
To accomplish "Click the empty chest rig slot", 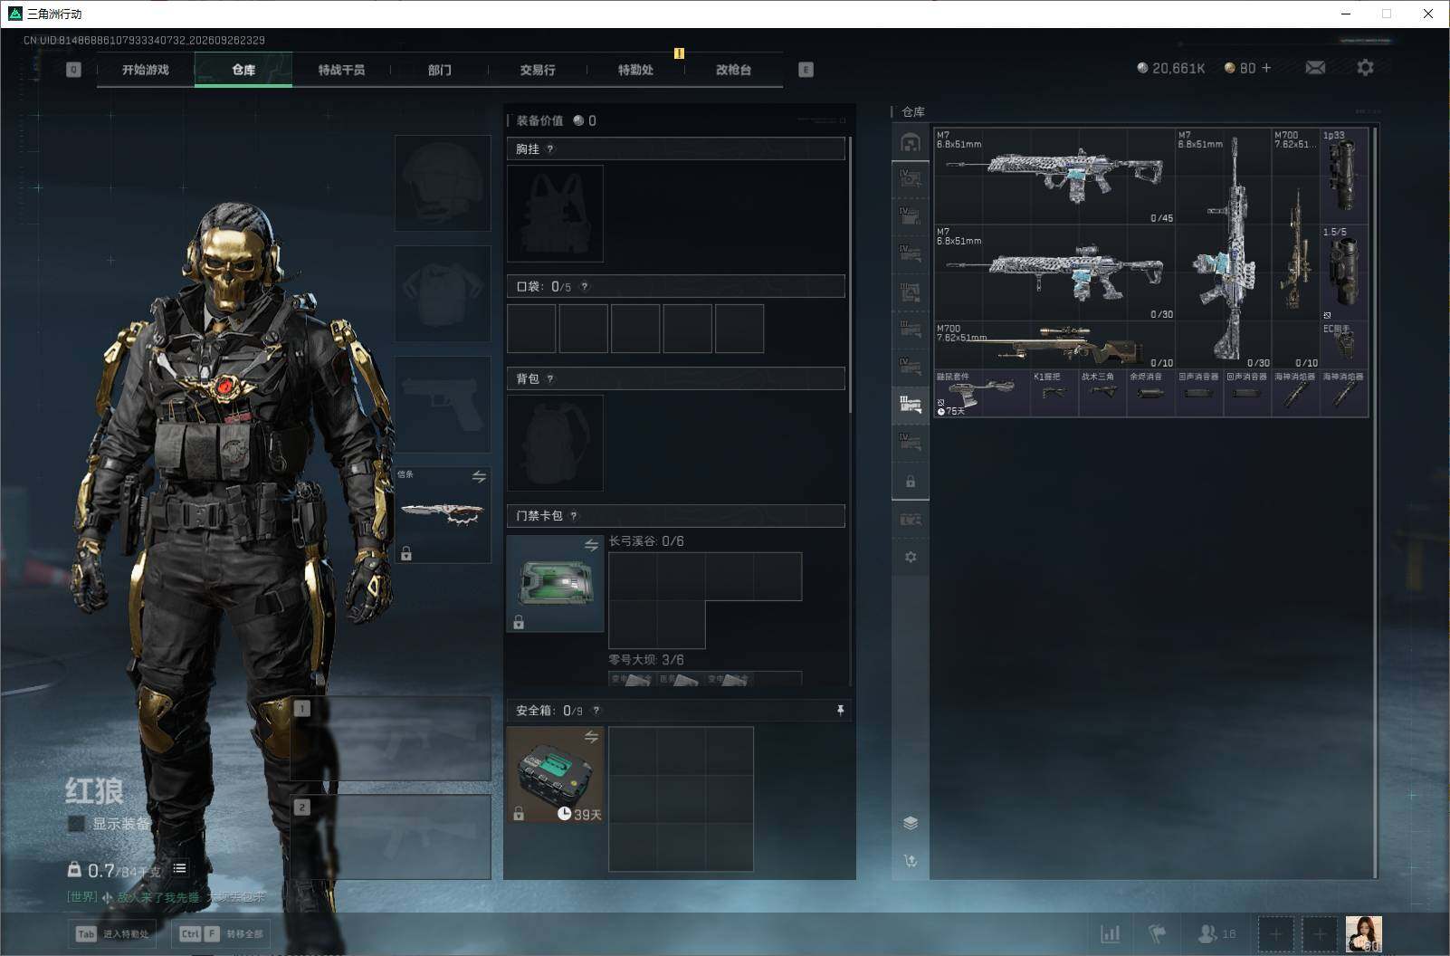I will tap(555, 214).
